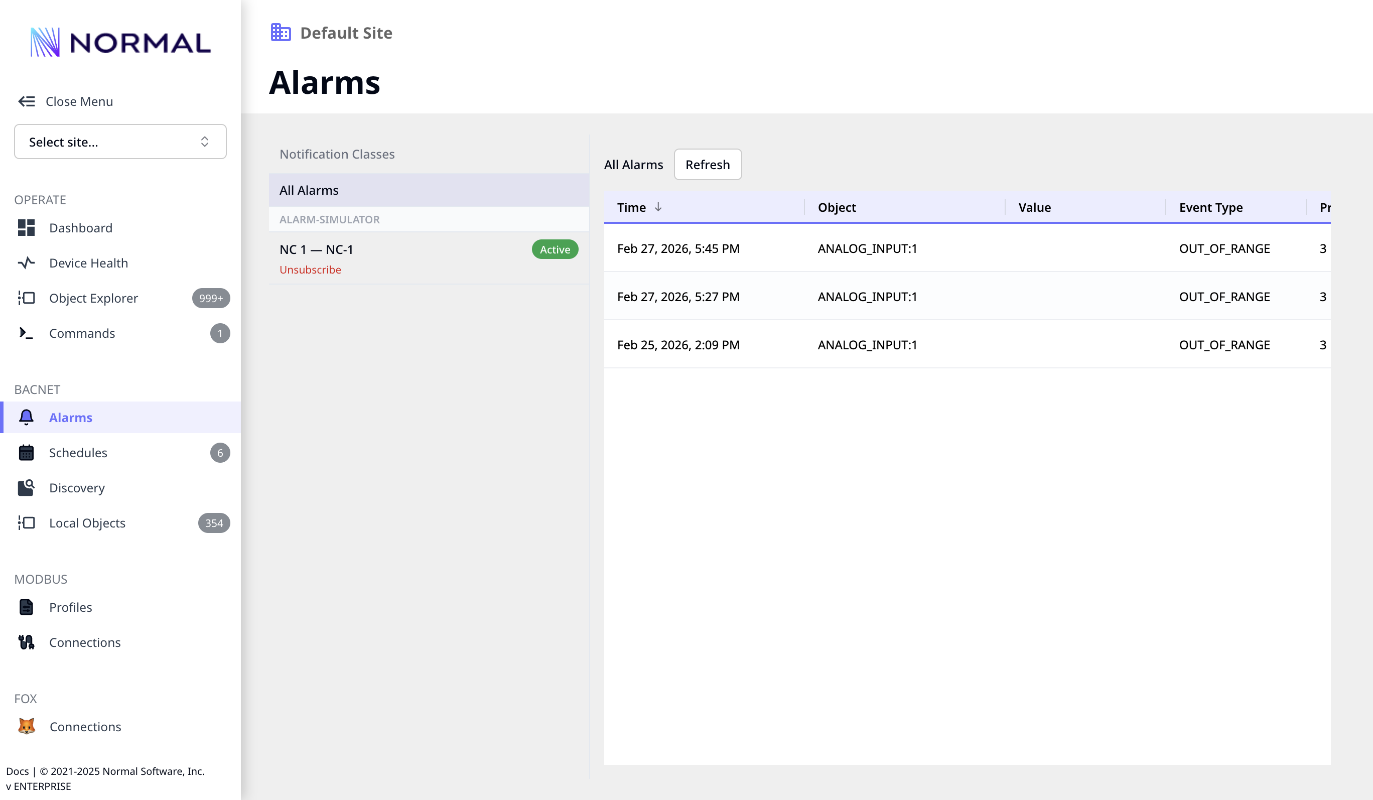Open the Local Objects menu item
This screenshot has height=800, width=1373.
tap(87, 523)
